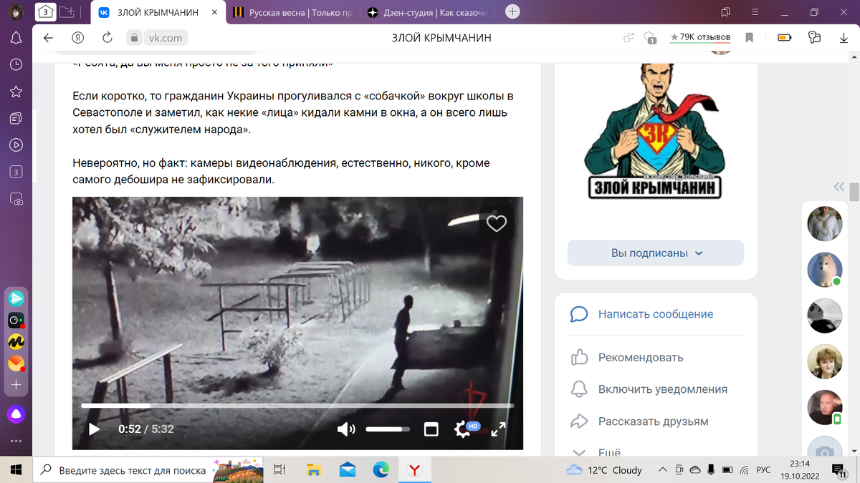Enable battery saving mode icon

click(x=782, y=38)
